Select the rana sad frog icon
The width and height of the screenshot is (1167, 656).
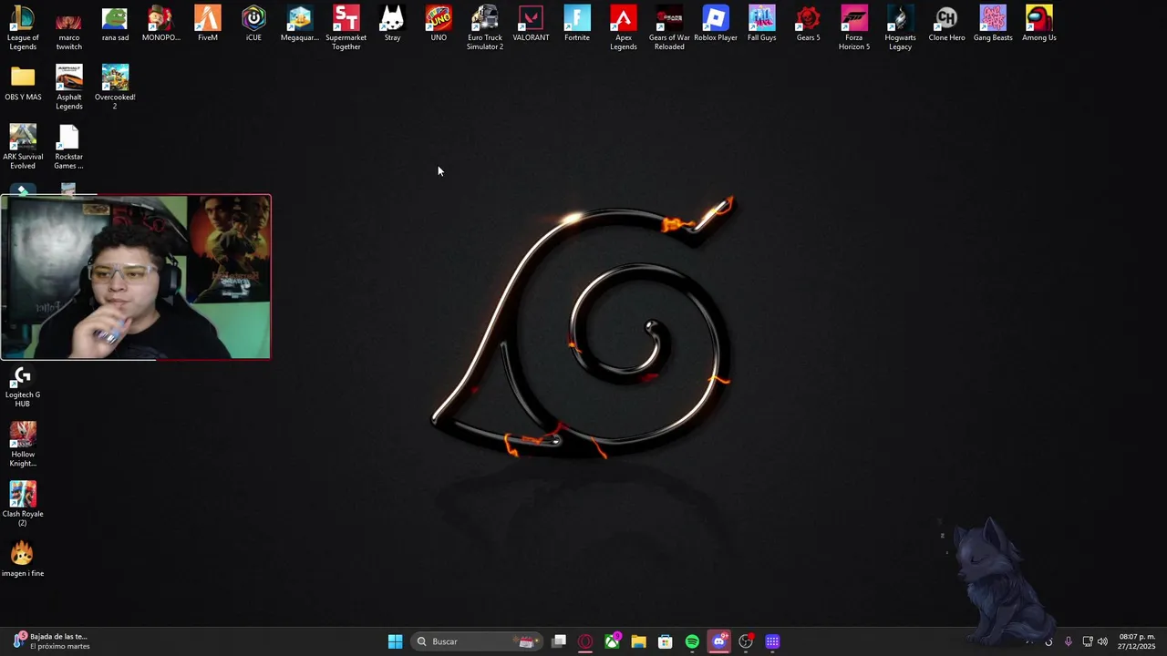coord(115,25)
